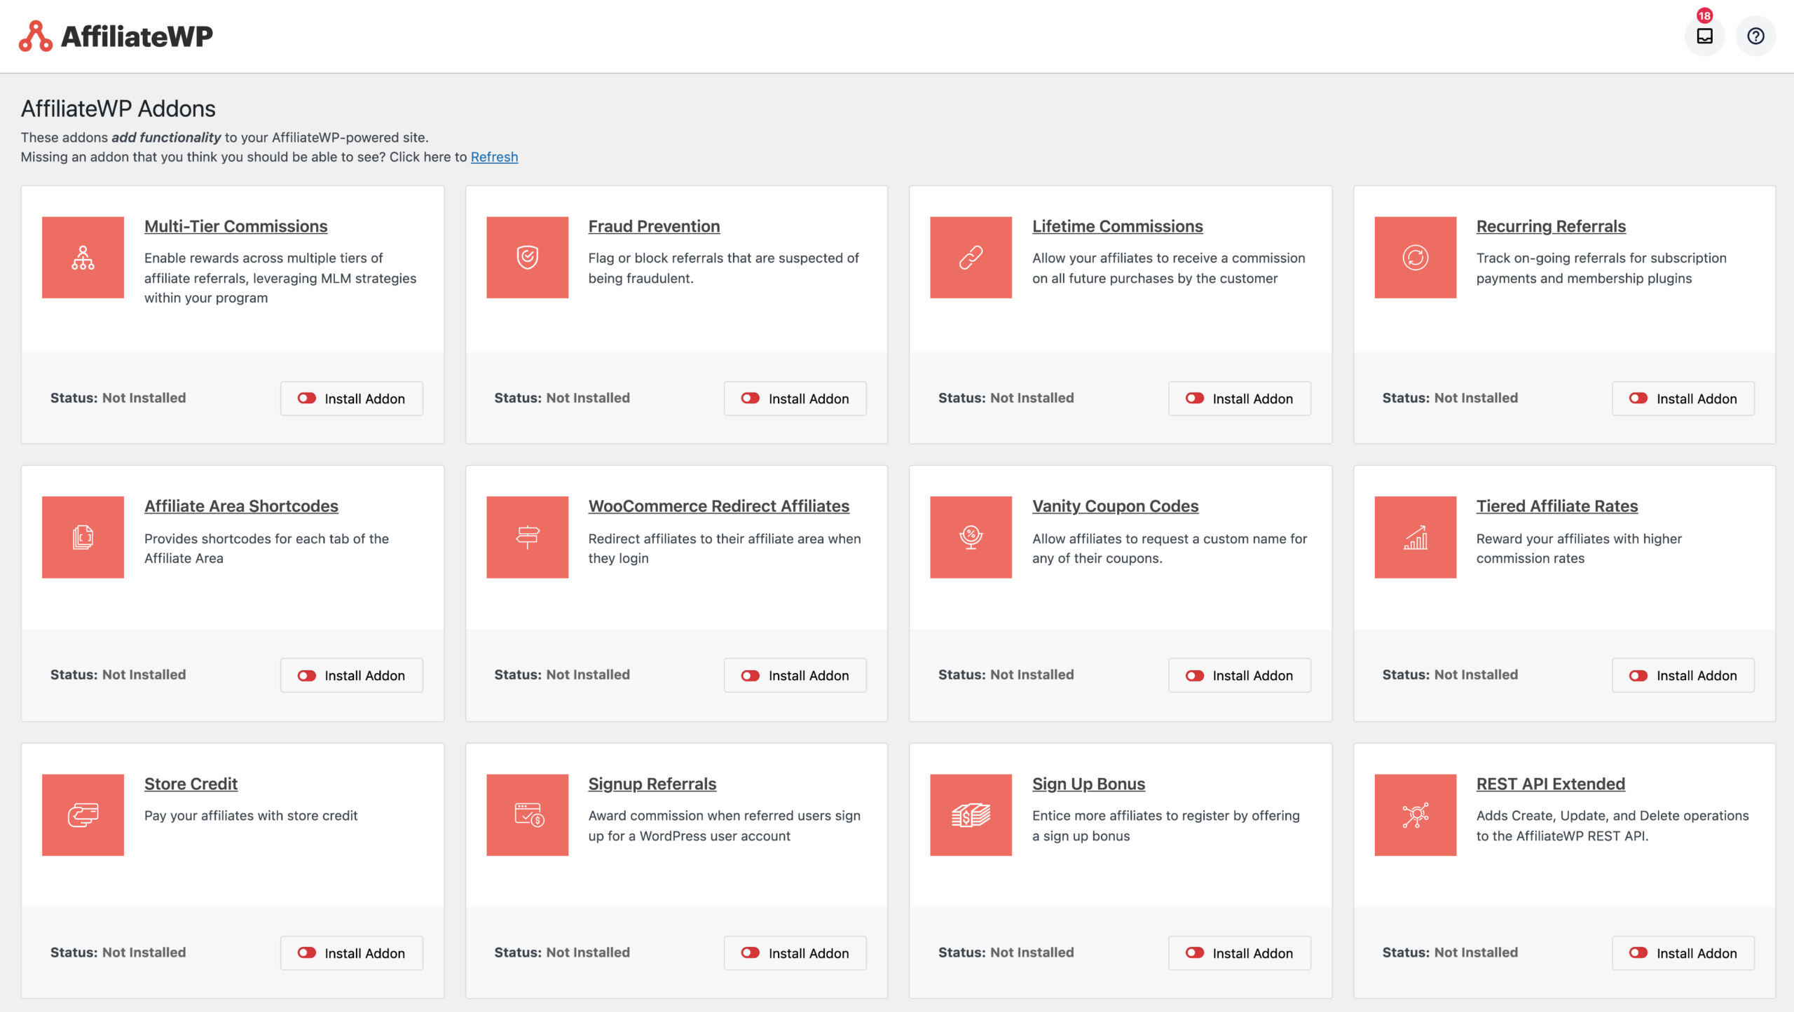Open the Store Credit title link
This screenshot has height=1012, width=1794.
click(191, 784)
